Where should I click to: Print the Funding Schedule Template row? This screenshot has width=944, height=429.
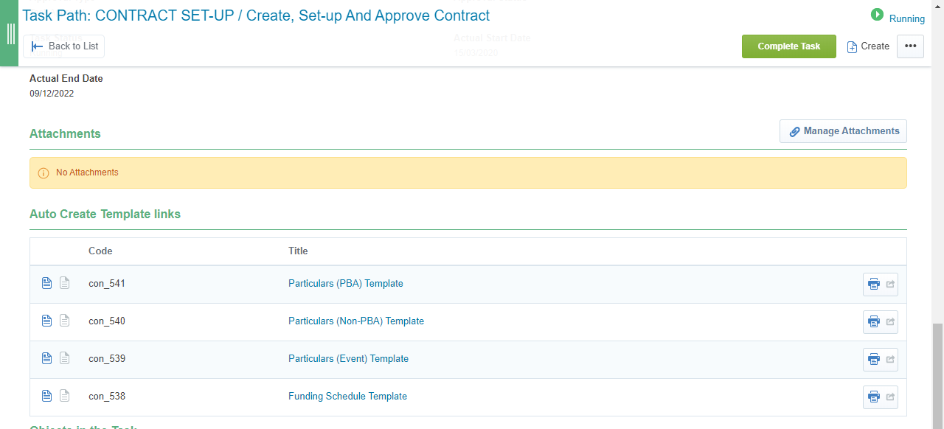(x=874, y=397)
